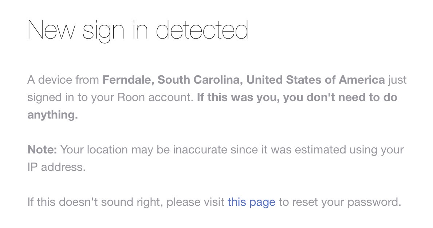Click the bold word 'anything.'

(52, 115)
